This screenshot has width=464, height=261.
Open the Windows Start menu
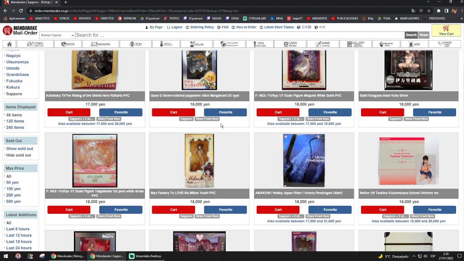(6, 256)
